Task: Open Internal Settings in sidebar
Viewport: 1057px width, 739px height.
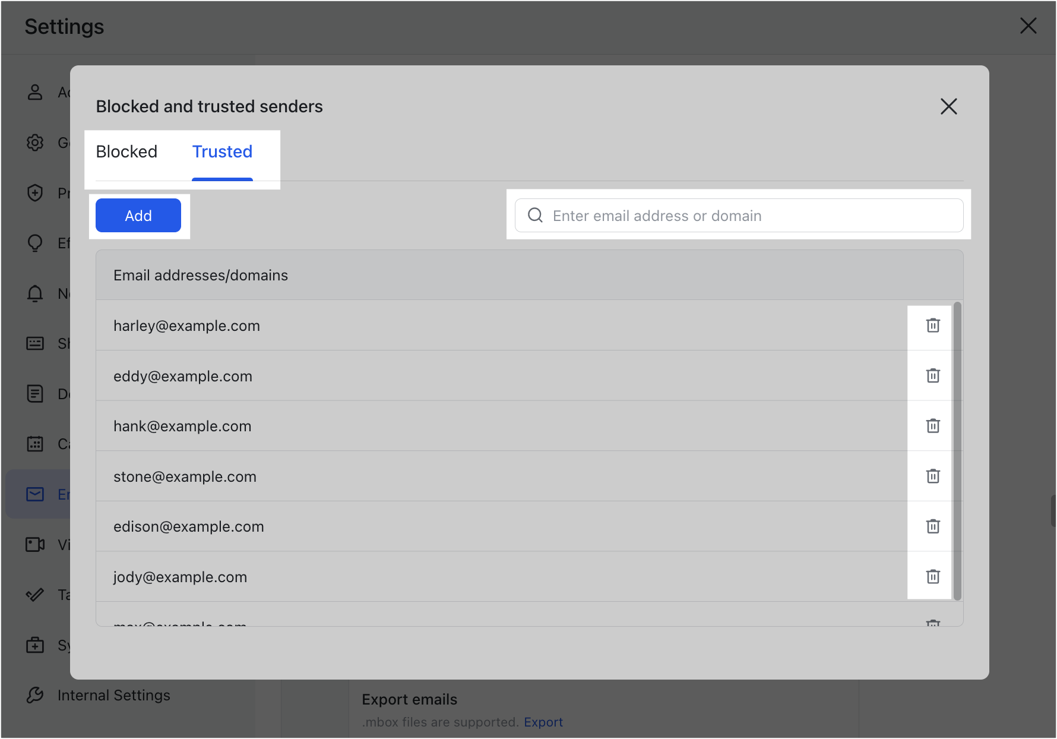Action: [113, 695]
